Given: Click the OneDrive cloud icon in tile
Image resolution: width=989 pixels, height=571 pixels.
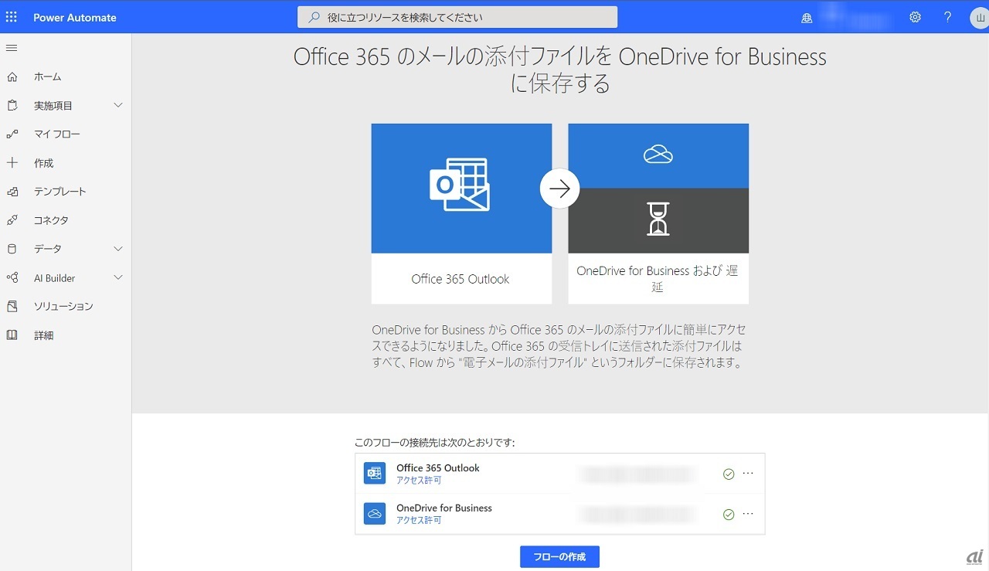Looking at the screenshot, I should click(658, 155).
